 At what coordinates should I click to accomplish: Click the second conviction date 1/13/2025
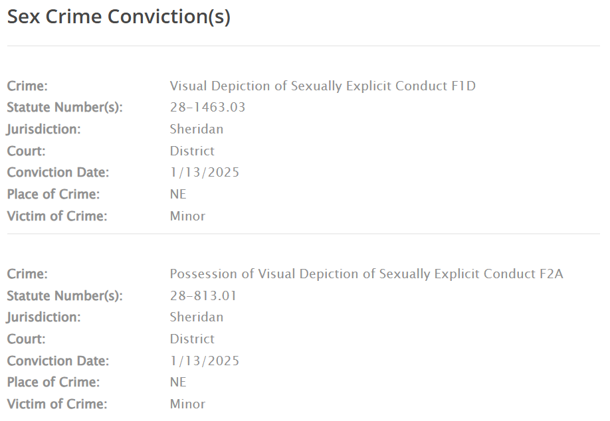[204, 361]
